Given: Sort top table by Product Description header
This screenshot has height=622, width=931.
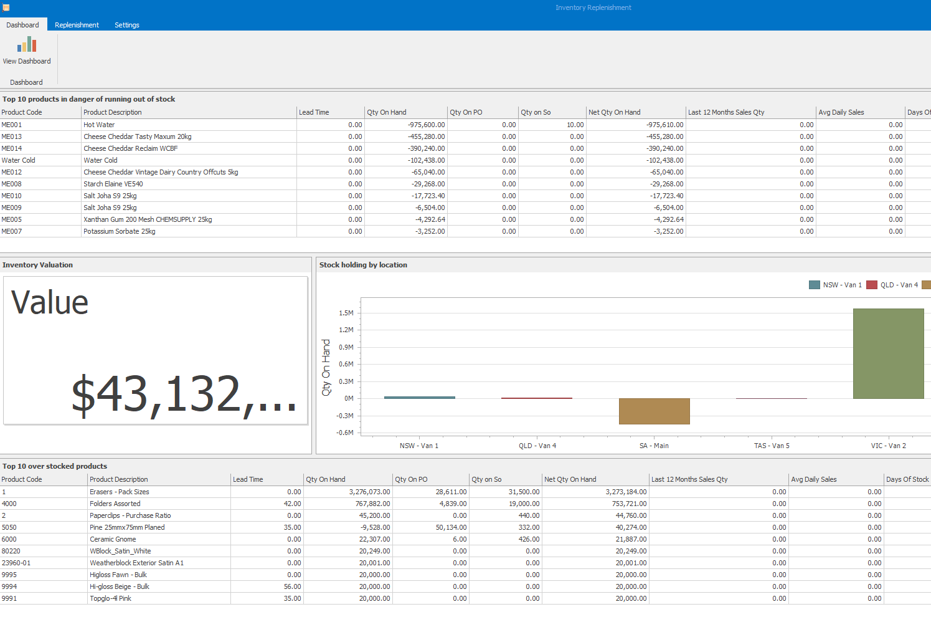Looking at the screenshot, I should [189, 112].
